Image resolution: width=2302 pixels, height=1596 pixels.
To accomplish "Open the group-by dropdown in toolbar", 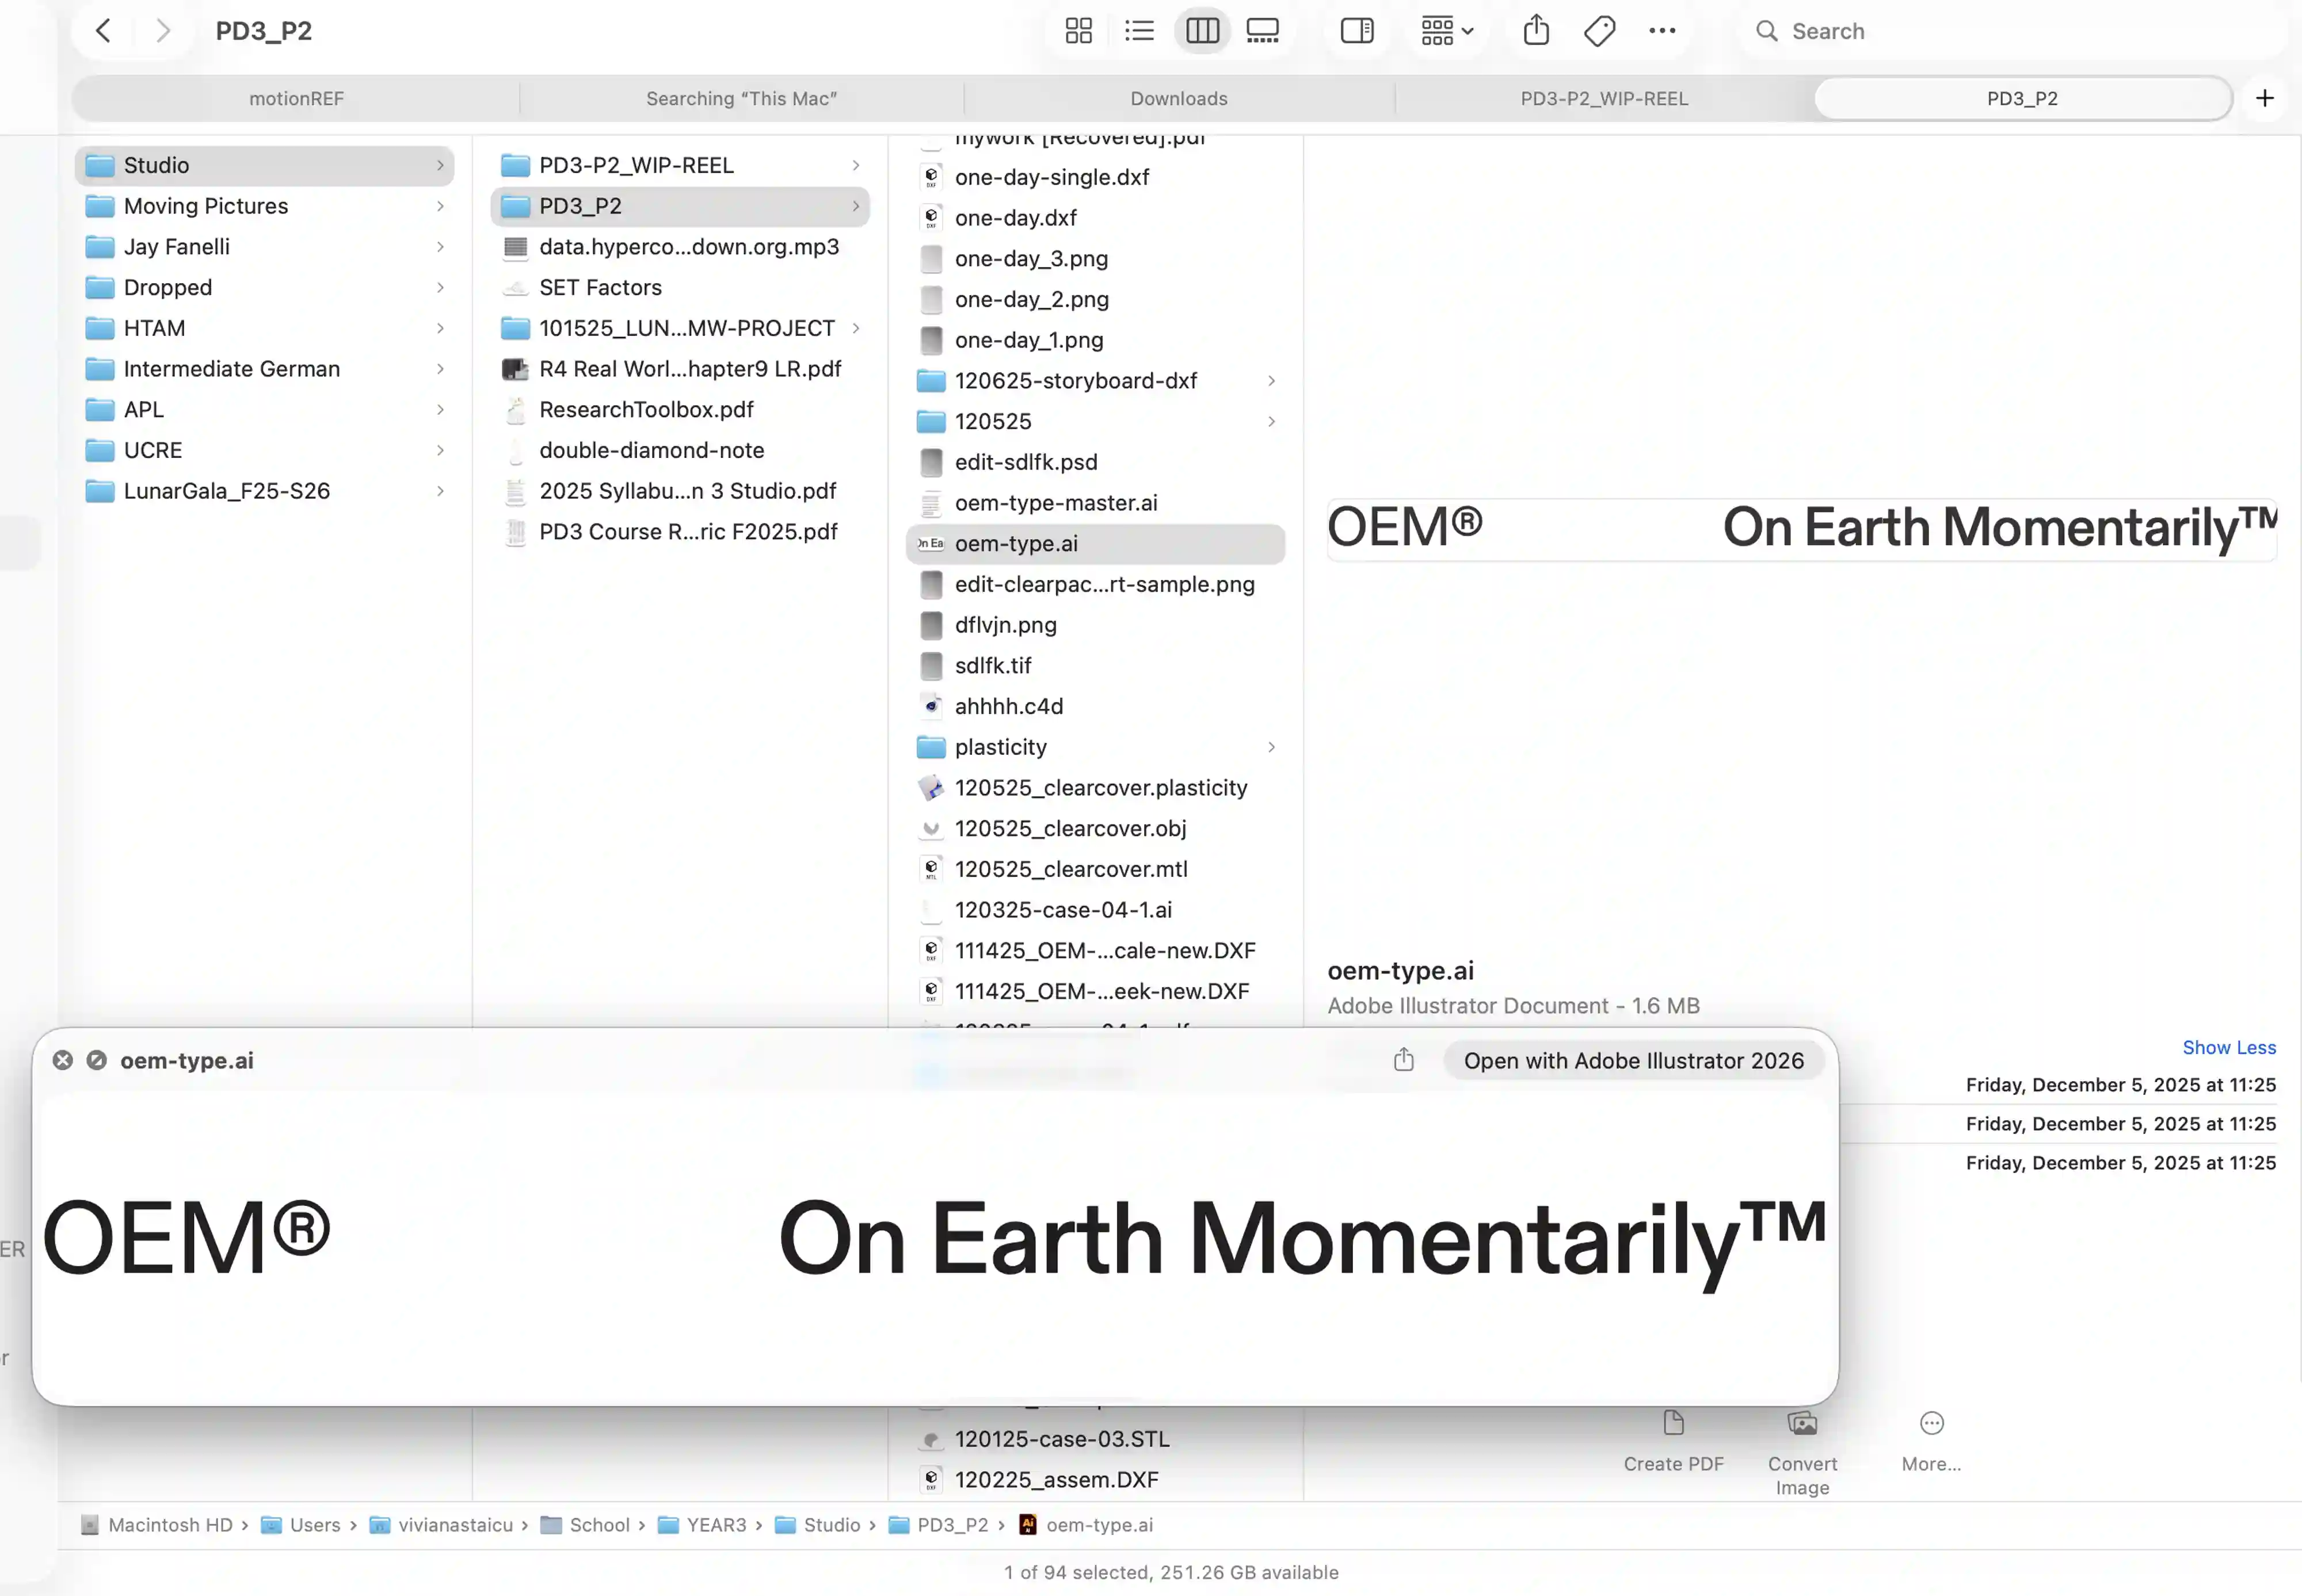I will coord(1447,31).
